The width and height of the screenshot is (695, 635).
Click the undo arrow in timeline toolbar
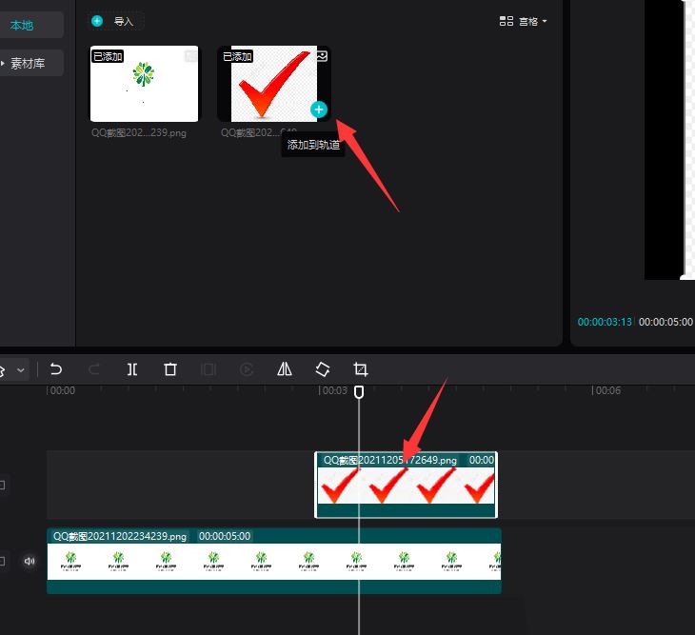pos(56,369)
